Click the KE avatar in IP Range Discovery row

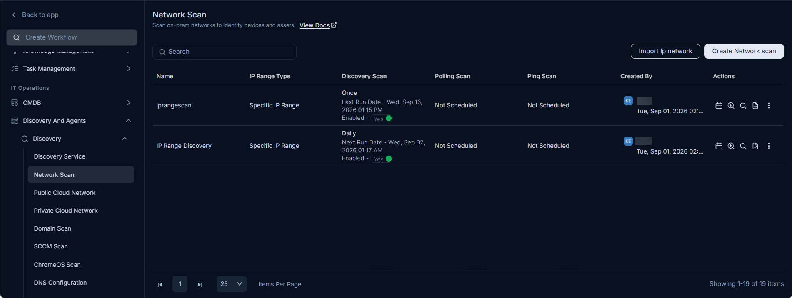pos(628,141)
